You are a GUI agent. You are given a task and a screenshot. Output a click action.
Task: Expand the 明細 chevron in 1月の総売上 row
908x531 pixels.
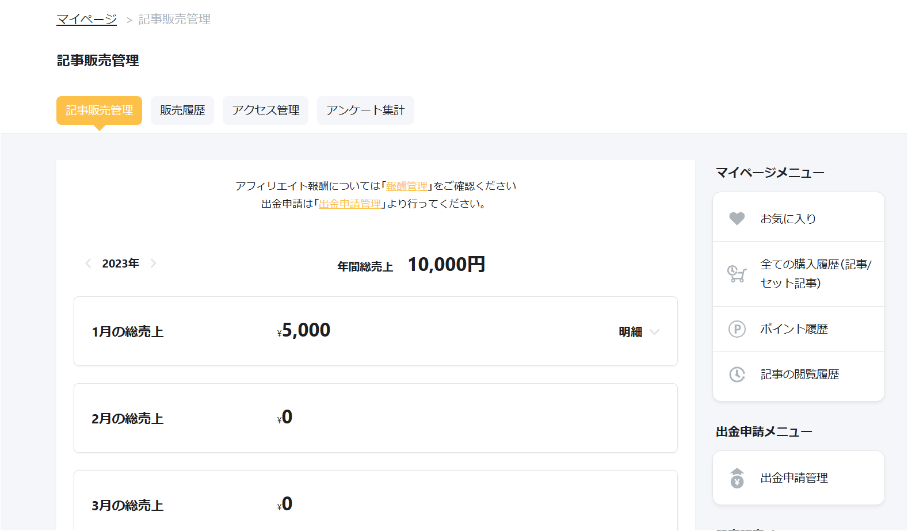point(654,332)
